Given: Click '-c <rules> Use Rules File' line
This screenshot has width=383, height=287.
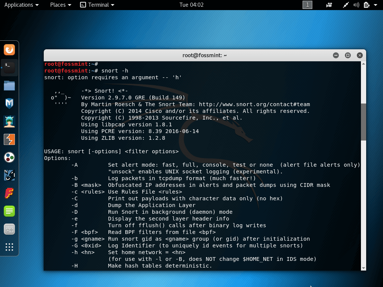Looking at the screenshot, I should [126, 192].
